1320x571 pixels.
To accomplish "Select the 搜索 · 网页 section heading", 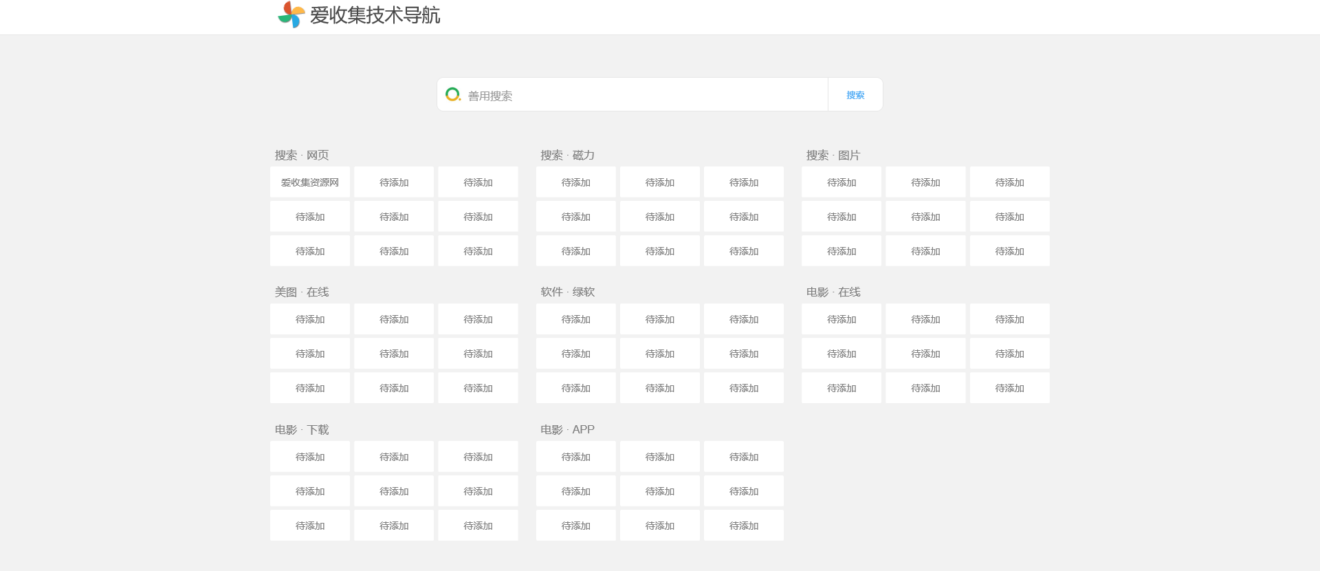I will click(x=302, y=155).
